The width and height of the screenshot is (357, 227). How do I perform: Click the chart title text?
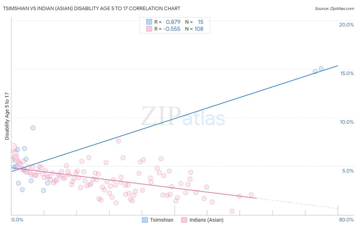[x=92, y=8]
